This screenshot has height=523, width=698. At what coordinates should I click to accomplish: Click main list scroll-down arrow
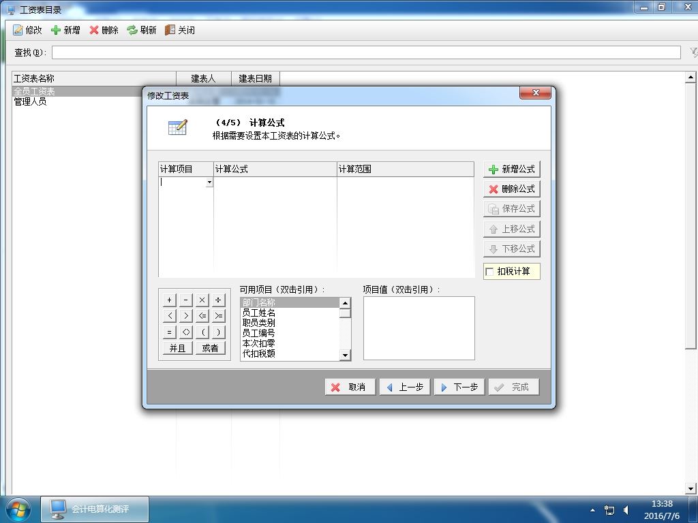(691, 489)
